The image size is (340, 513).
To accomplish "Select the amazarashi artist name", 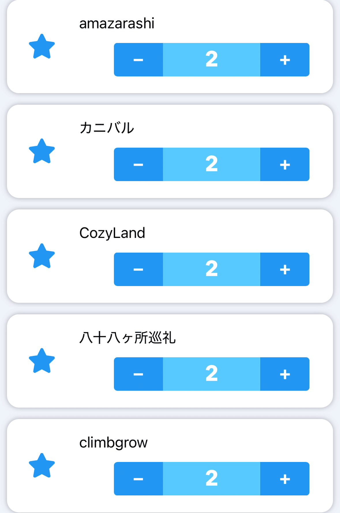I will point(117,24).
